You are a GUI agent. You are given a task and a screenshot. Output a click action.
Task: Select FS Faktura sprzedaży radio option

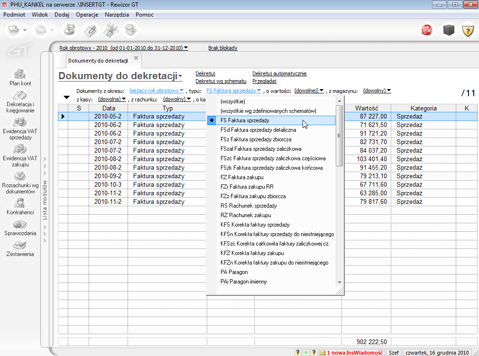(245, 120)
